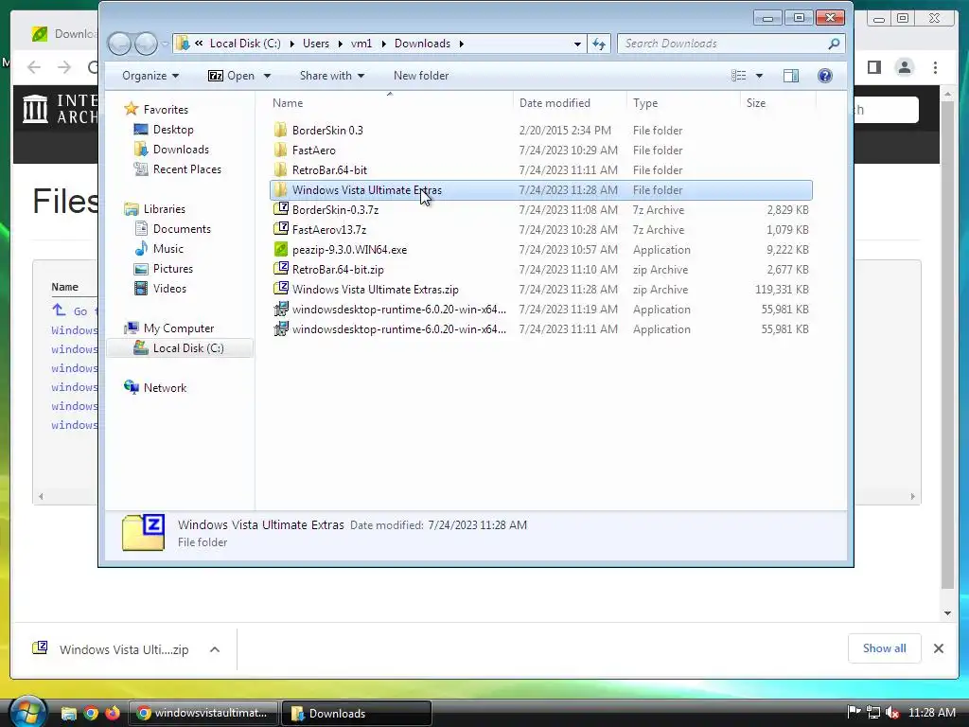Expand the recent pages dropdown near Back
Screen dimensions: 969x727
tap(165, 44)
